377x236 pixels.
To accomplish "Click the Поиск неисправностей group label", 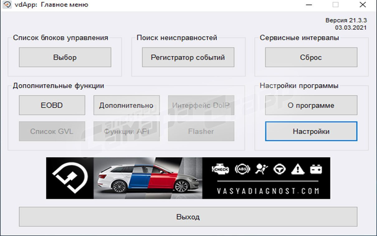I will [x=177, y=38].
